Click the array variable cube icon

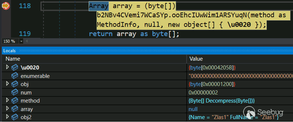[15, 109]
